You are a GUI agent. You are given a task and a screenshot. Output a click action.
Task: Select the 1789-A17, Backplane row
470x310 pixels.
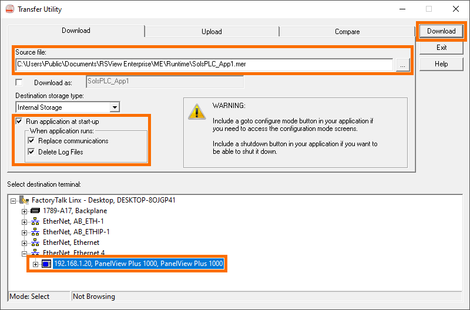click(x=75, y=211)
